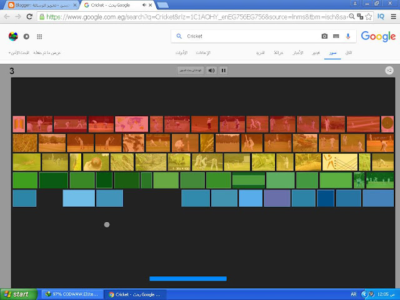Click the IQ extension icon

coord(381,17)
